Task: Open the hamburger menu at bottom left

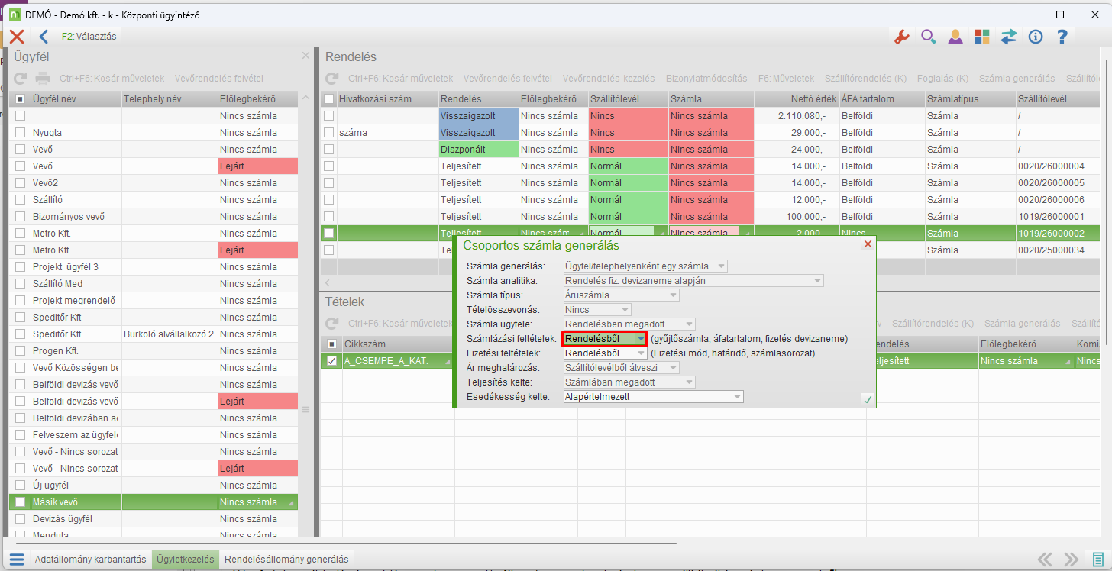Action: 17,560
